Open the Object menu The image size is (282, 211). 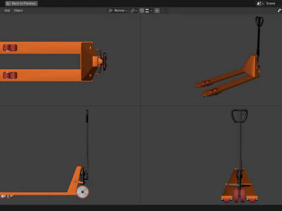point(18,11)
